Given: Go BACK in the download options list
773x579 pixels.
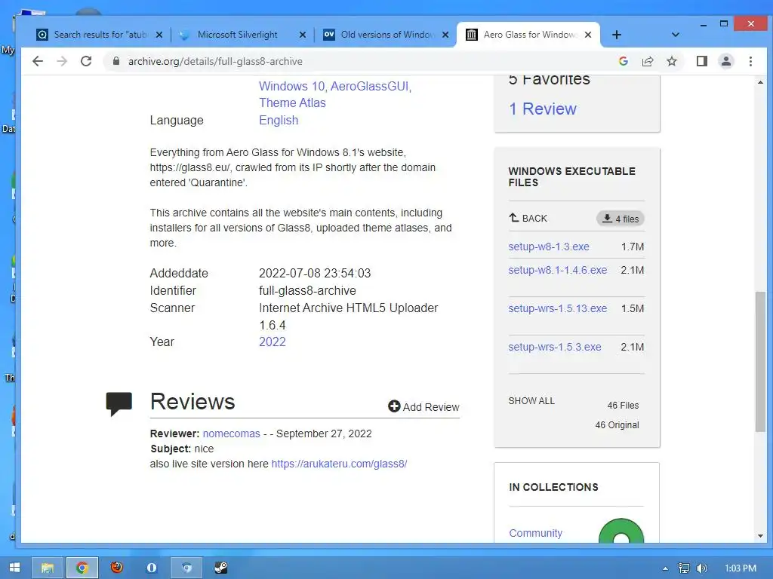Looking at the screenshot, I should click(x=528, y=218).
